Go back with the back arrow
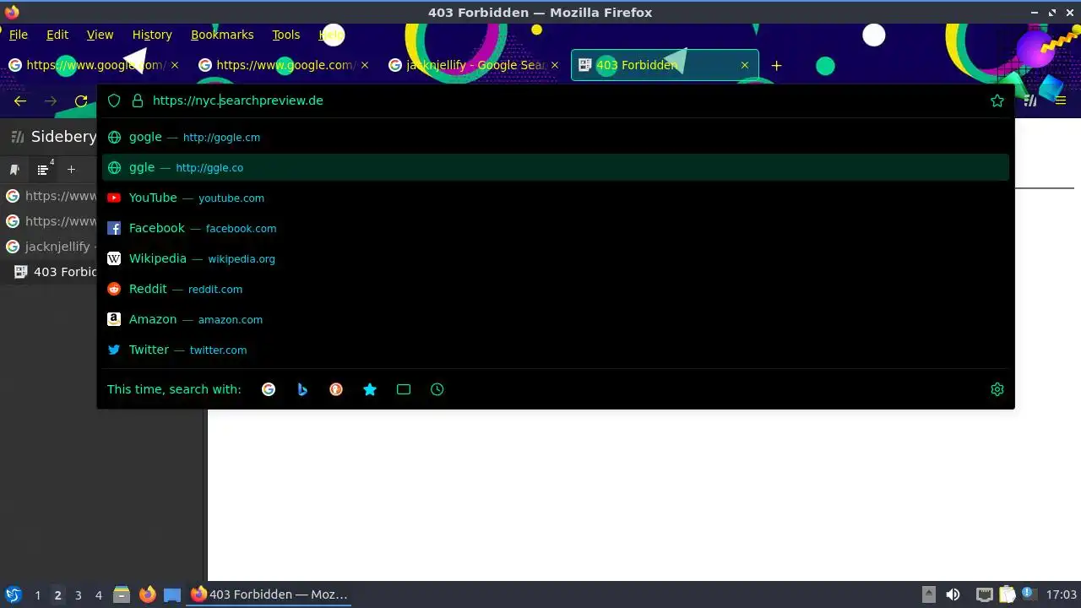 click(x=20, y=100)
